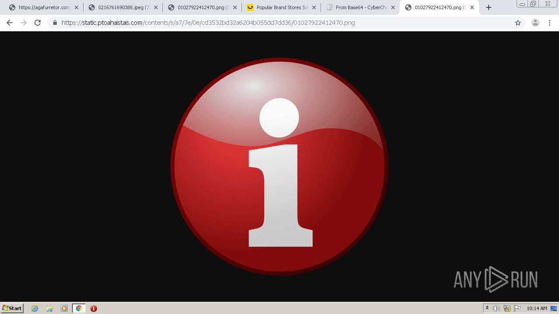Show hidden system tray icons
Image resolution: width=559 pixels, height=314 pixels.
[487, 308]
